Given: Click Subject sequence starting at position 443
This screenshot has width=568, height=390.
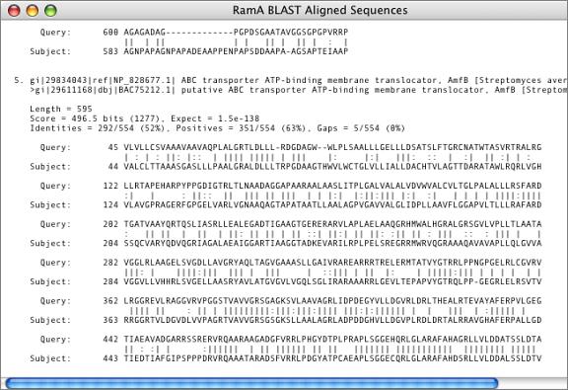Looking at the screenshot, I should tap(332, 358).
